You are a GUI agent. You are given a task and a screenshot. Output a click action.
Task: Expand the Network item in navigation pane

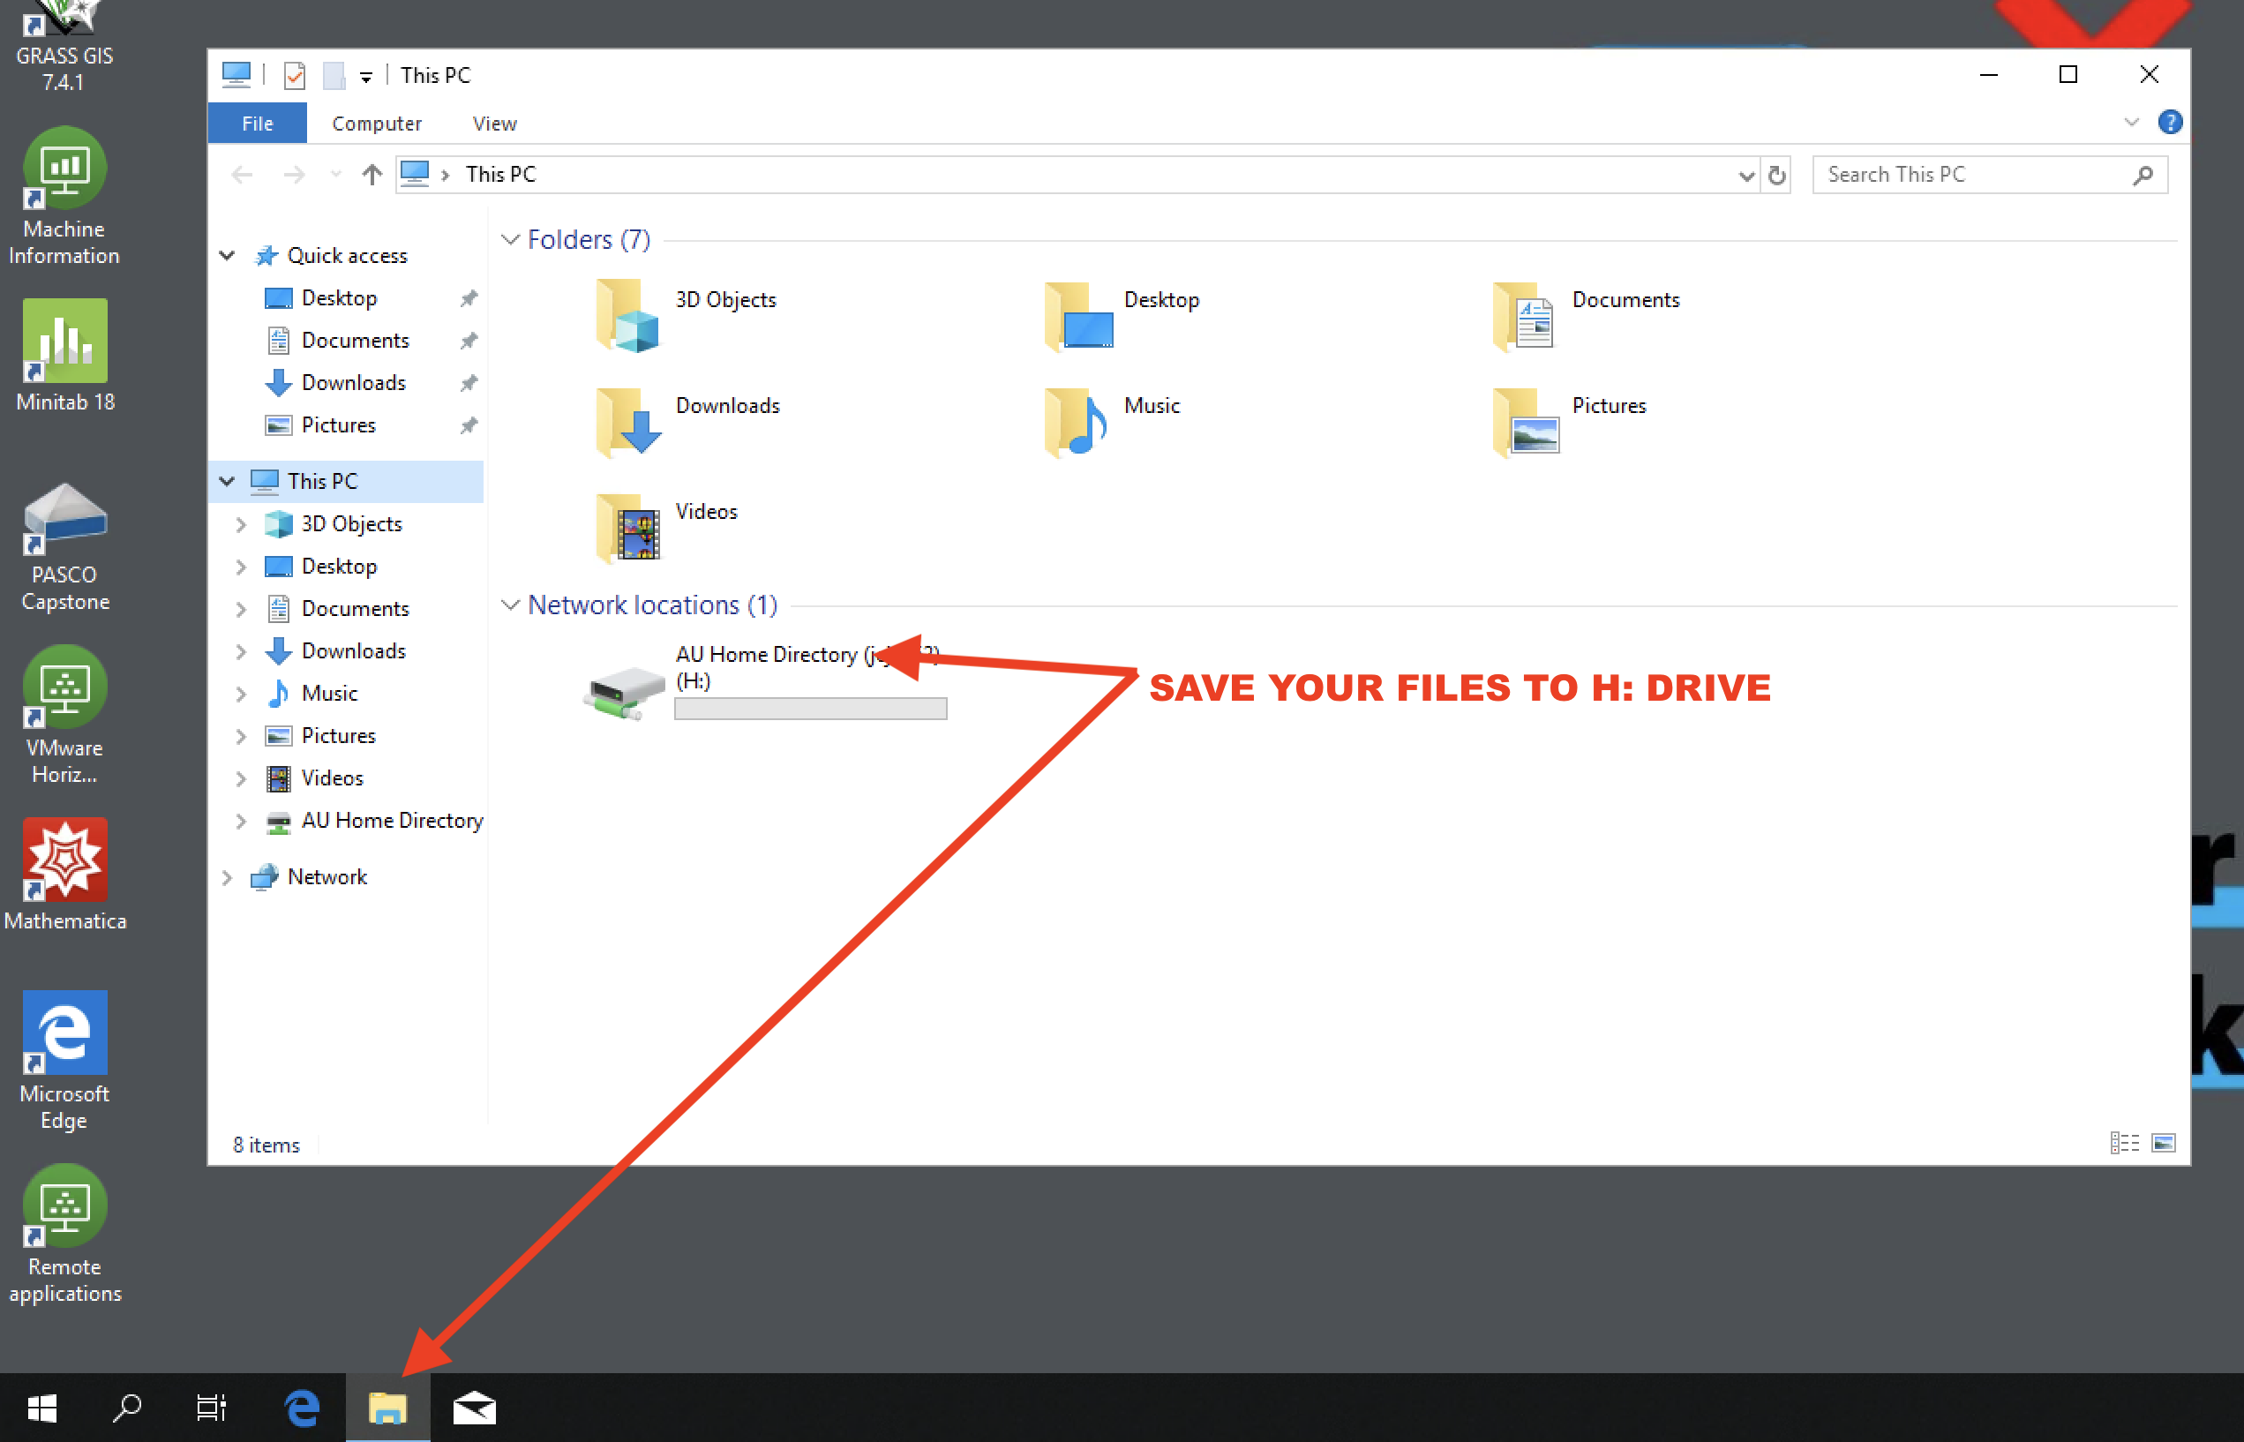pyautogui.click(x=228, y=876)
